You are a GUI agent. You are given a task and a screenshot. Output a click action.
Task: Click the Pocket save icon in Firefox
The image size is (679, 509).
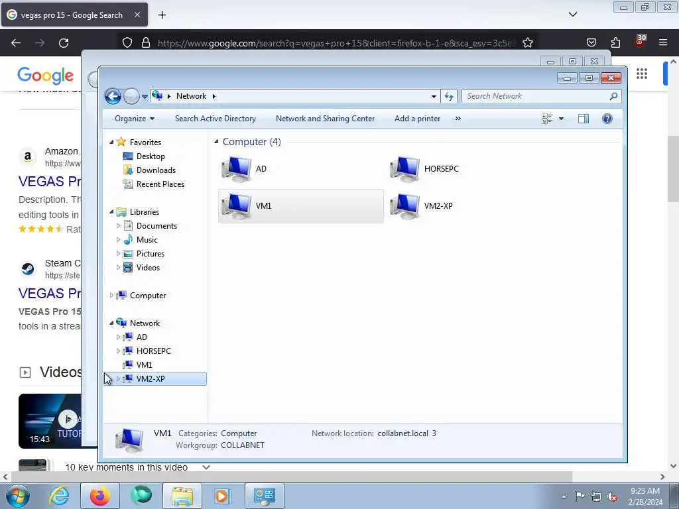point(591,43)
